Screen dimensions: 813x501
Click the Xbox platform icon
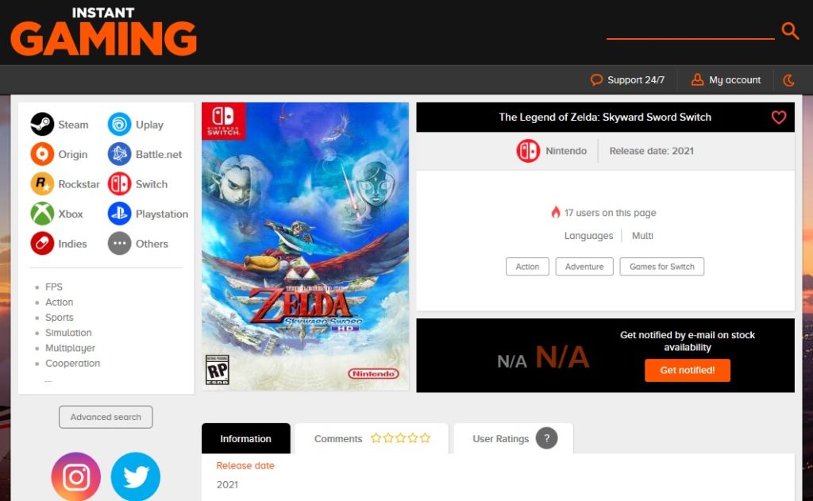pyautogui.click(x=42, y=214)
